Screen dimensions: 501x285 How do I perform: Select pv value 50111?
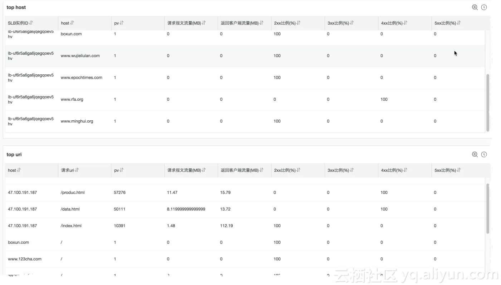tap(120, 209)
